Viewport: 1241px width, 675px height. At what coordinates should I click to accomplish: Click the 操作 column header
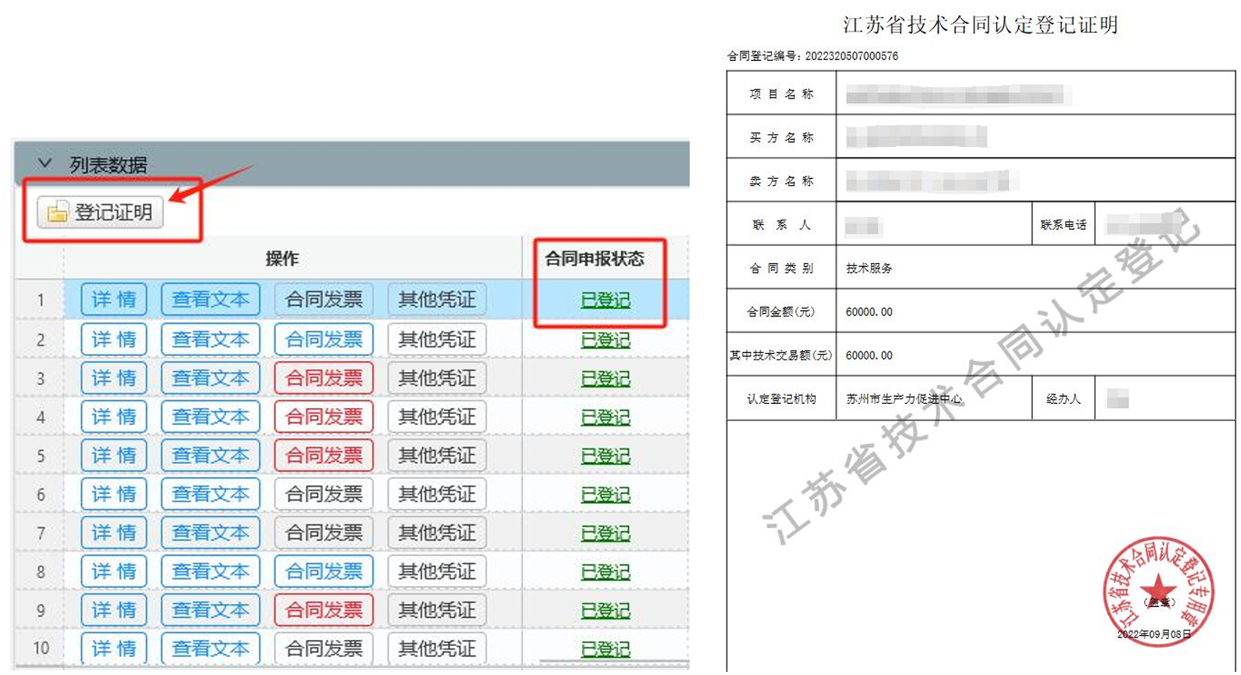[x=282, y=259]
